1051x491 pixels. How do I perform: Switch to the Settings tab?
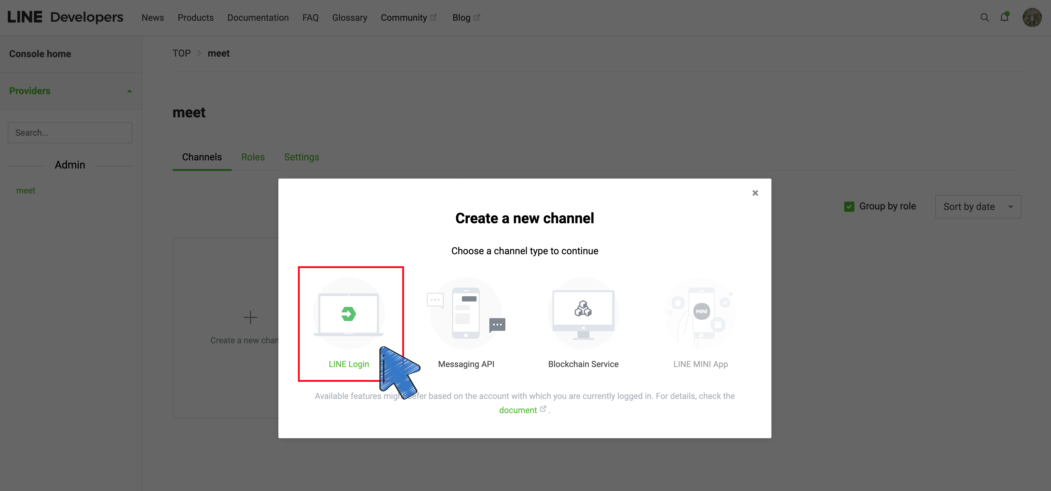tap(302, 157)
